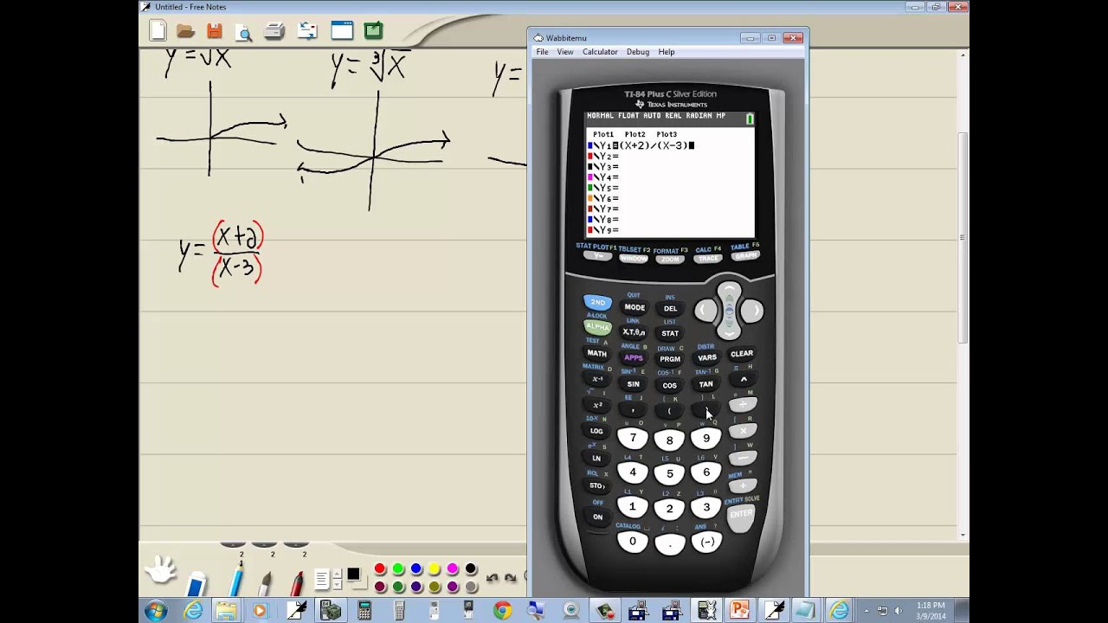Click the calculator APPS key
Image resolution: width=1108 pixels, height=623 pixels.
(634, 357)
